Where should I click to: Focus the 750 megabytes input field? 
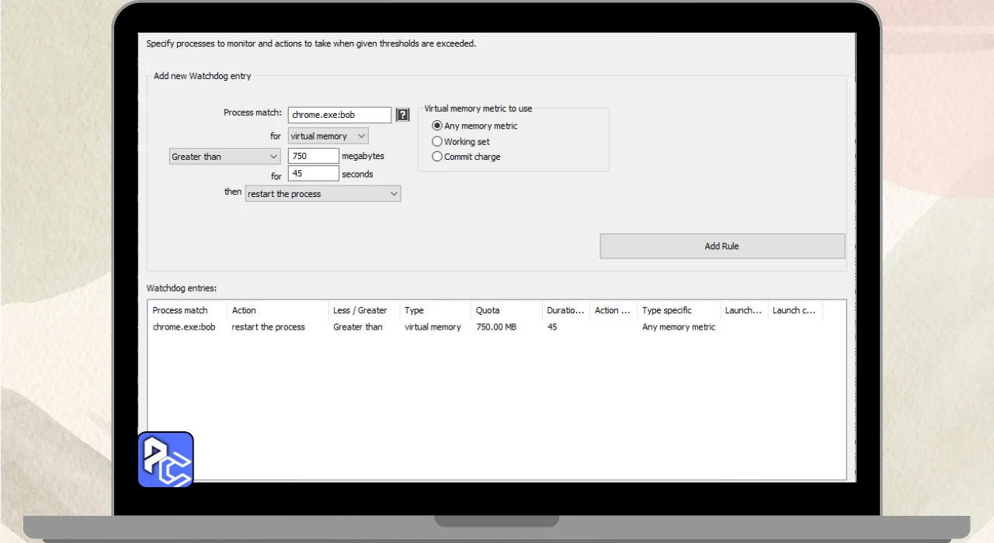(313, 156)
